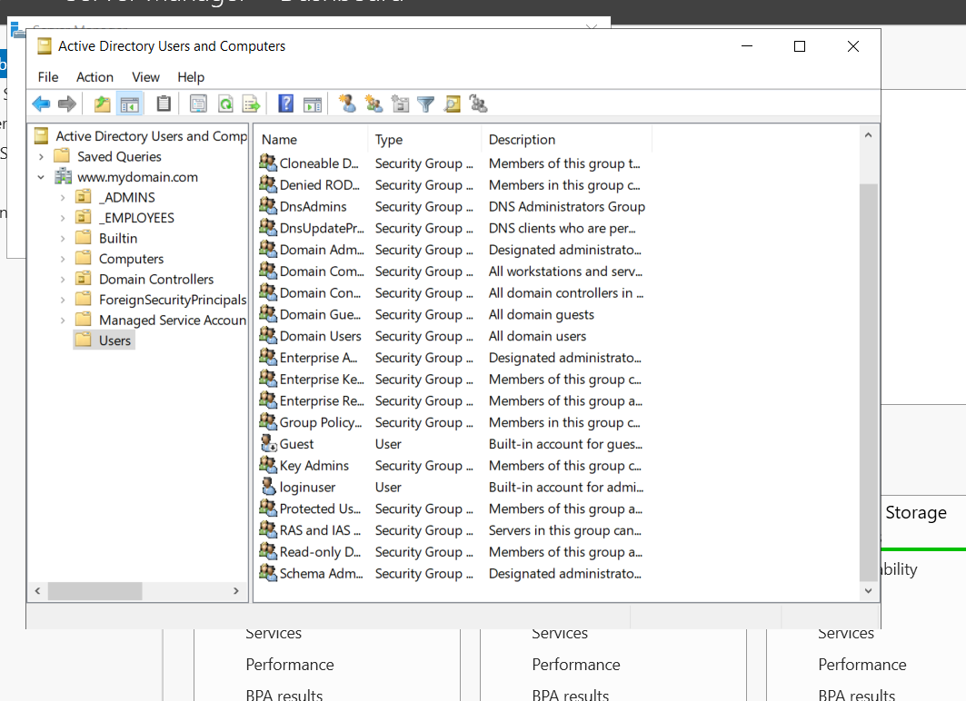Click the Back navigation arrow
Image resolution: width=966 pixels, height=701 pixels.
pos(41,104)
